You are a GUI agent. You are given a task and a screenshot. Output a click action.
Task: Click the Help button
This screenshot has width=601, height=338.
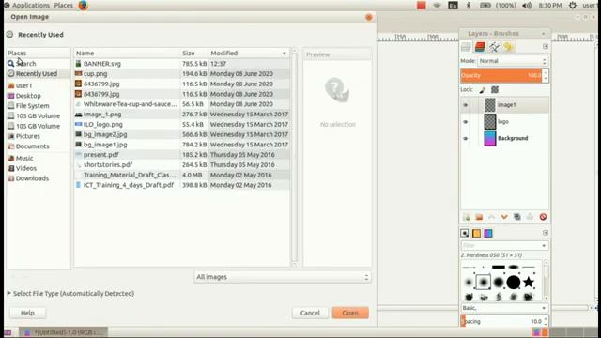coord(27,313)
